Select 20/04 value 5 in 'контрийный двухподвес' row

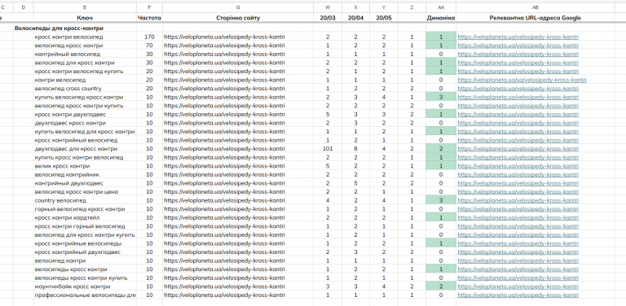355,183
